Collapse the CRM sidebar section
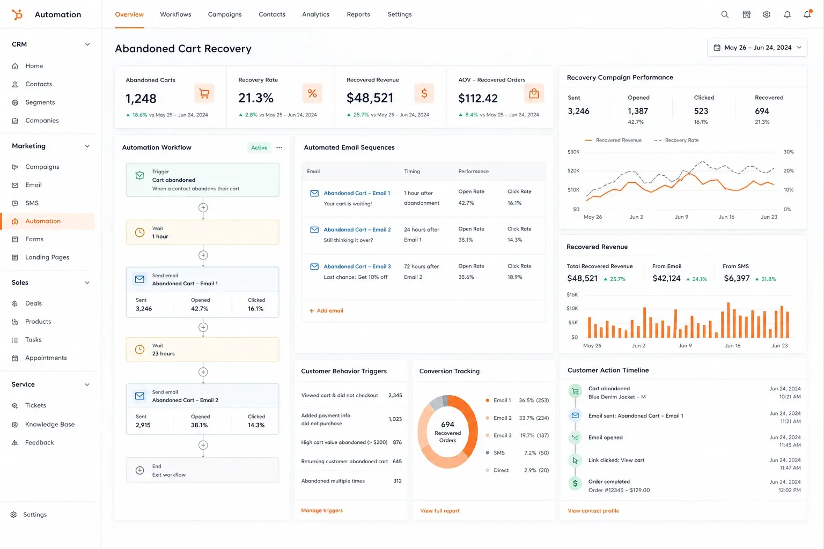The height and width of the screenshot is (549, 824). [x=87, y=44]
